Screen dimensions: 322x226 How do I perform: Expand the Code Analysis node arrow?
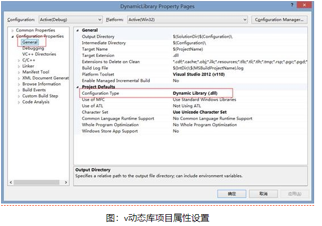(19, 102)
